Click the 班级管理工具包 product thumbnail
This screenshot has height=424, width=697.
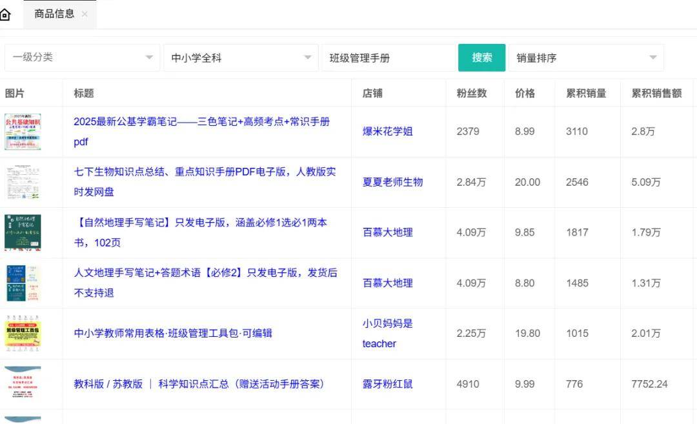pos(23,333)
